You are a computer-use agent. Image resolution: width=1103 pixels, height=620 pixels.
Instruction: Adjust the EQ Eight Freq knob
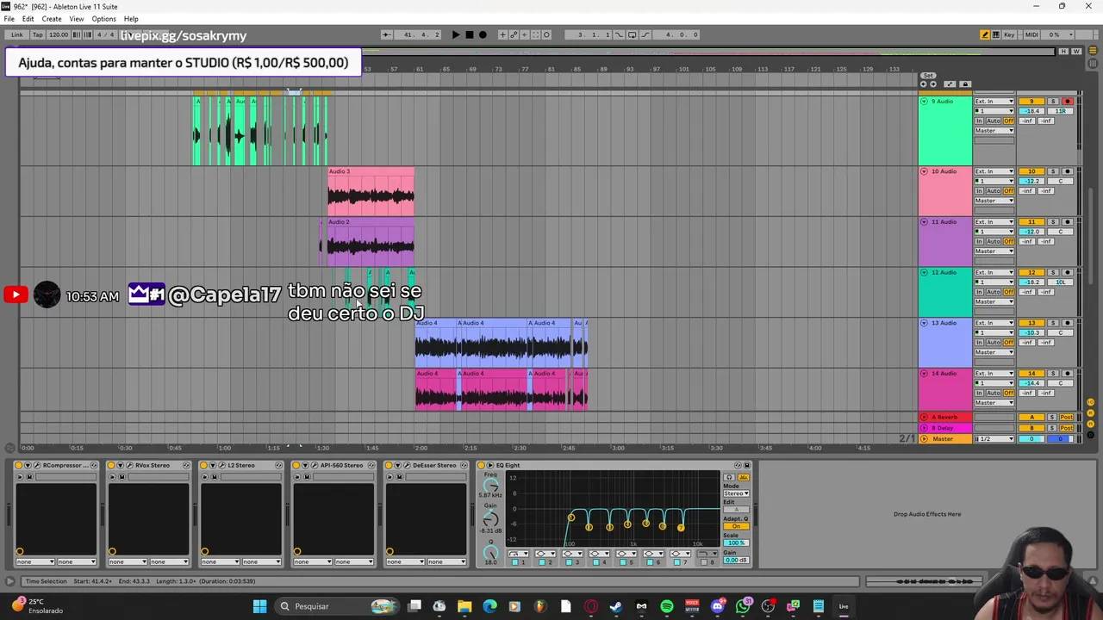[x=490, y=487]
